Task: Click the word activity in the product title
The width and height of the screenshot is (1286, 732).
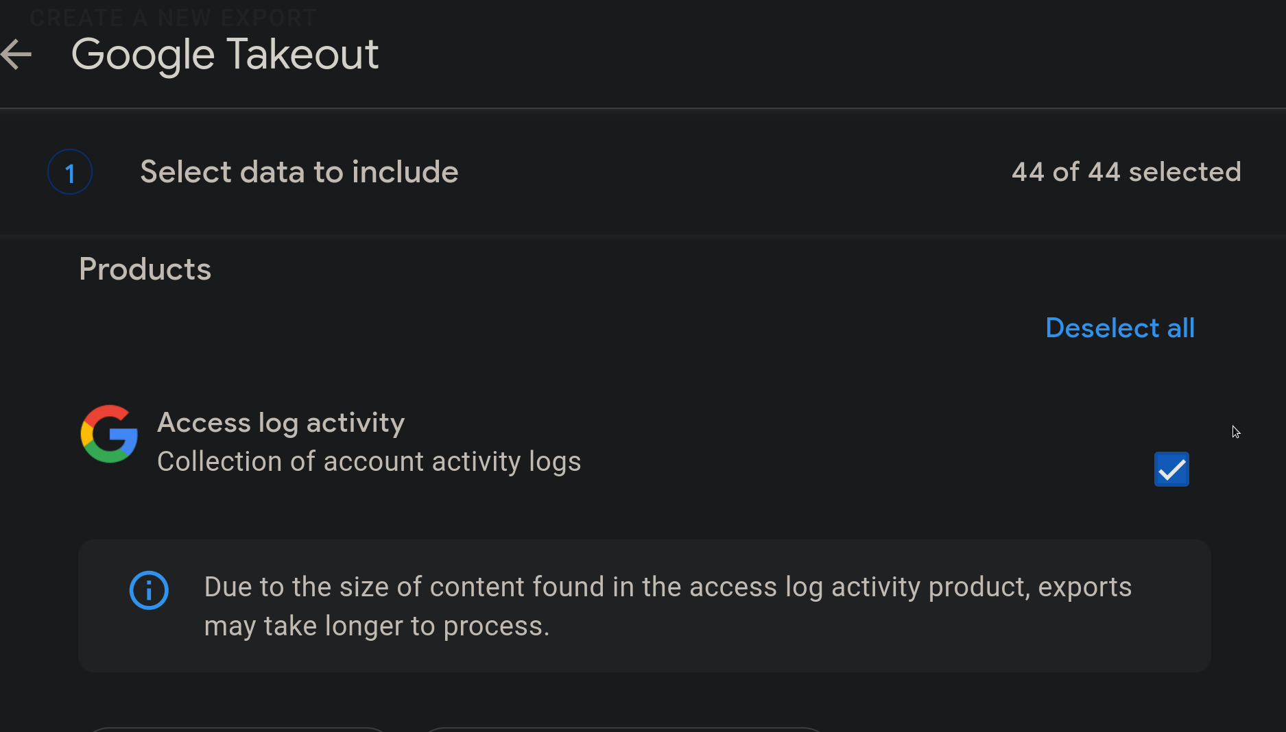Action: point(355,423)
